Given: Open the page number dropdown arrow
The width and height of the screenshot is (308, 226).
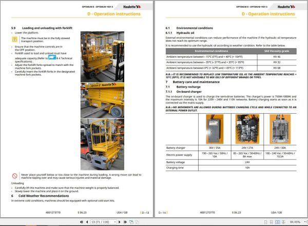Looking at the screenshot, I should (x=115, y=222).
